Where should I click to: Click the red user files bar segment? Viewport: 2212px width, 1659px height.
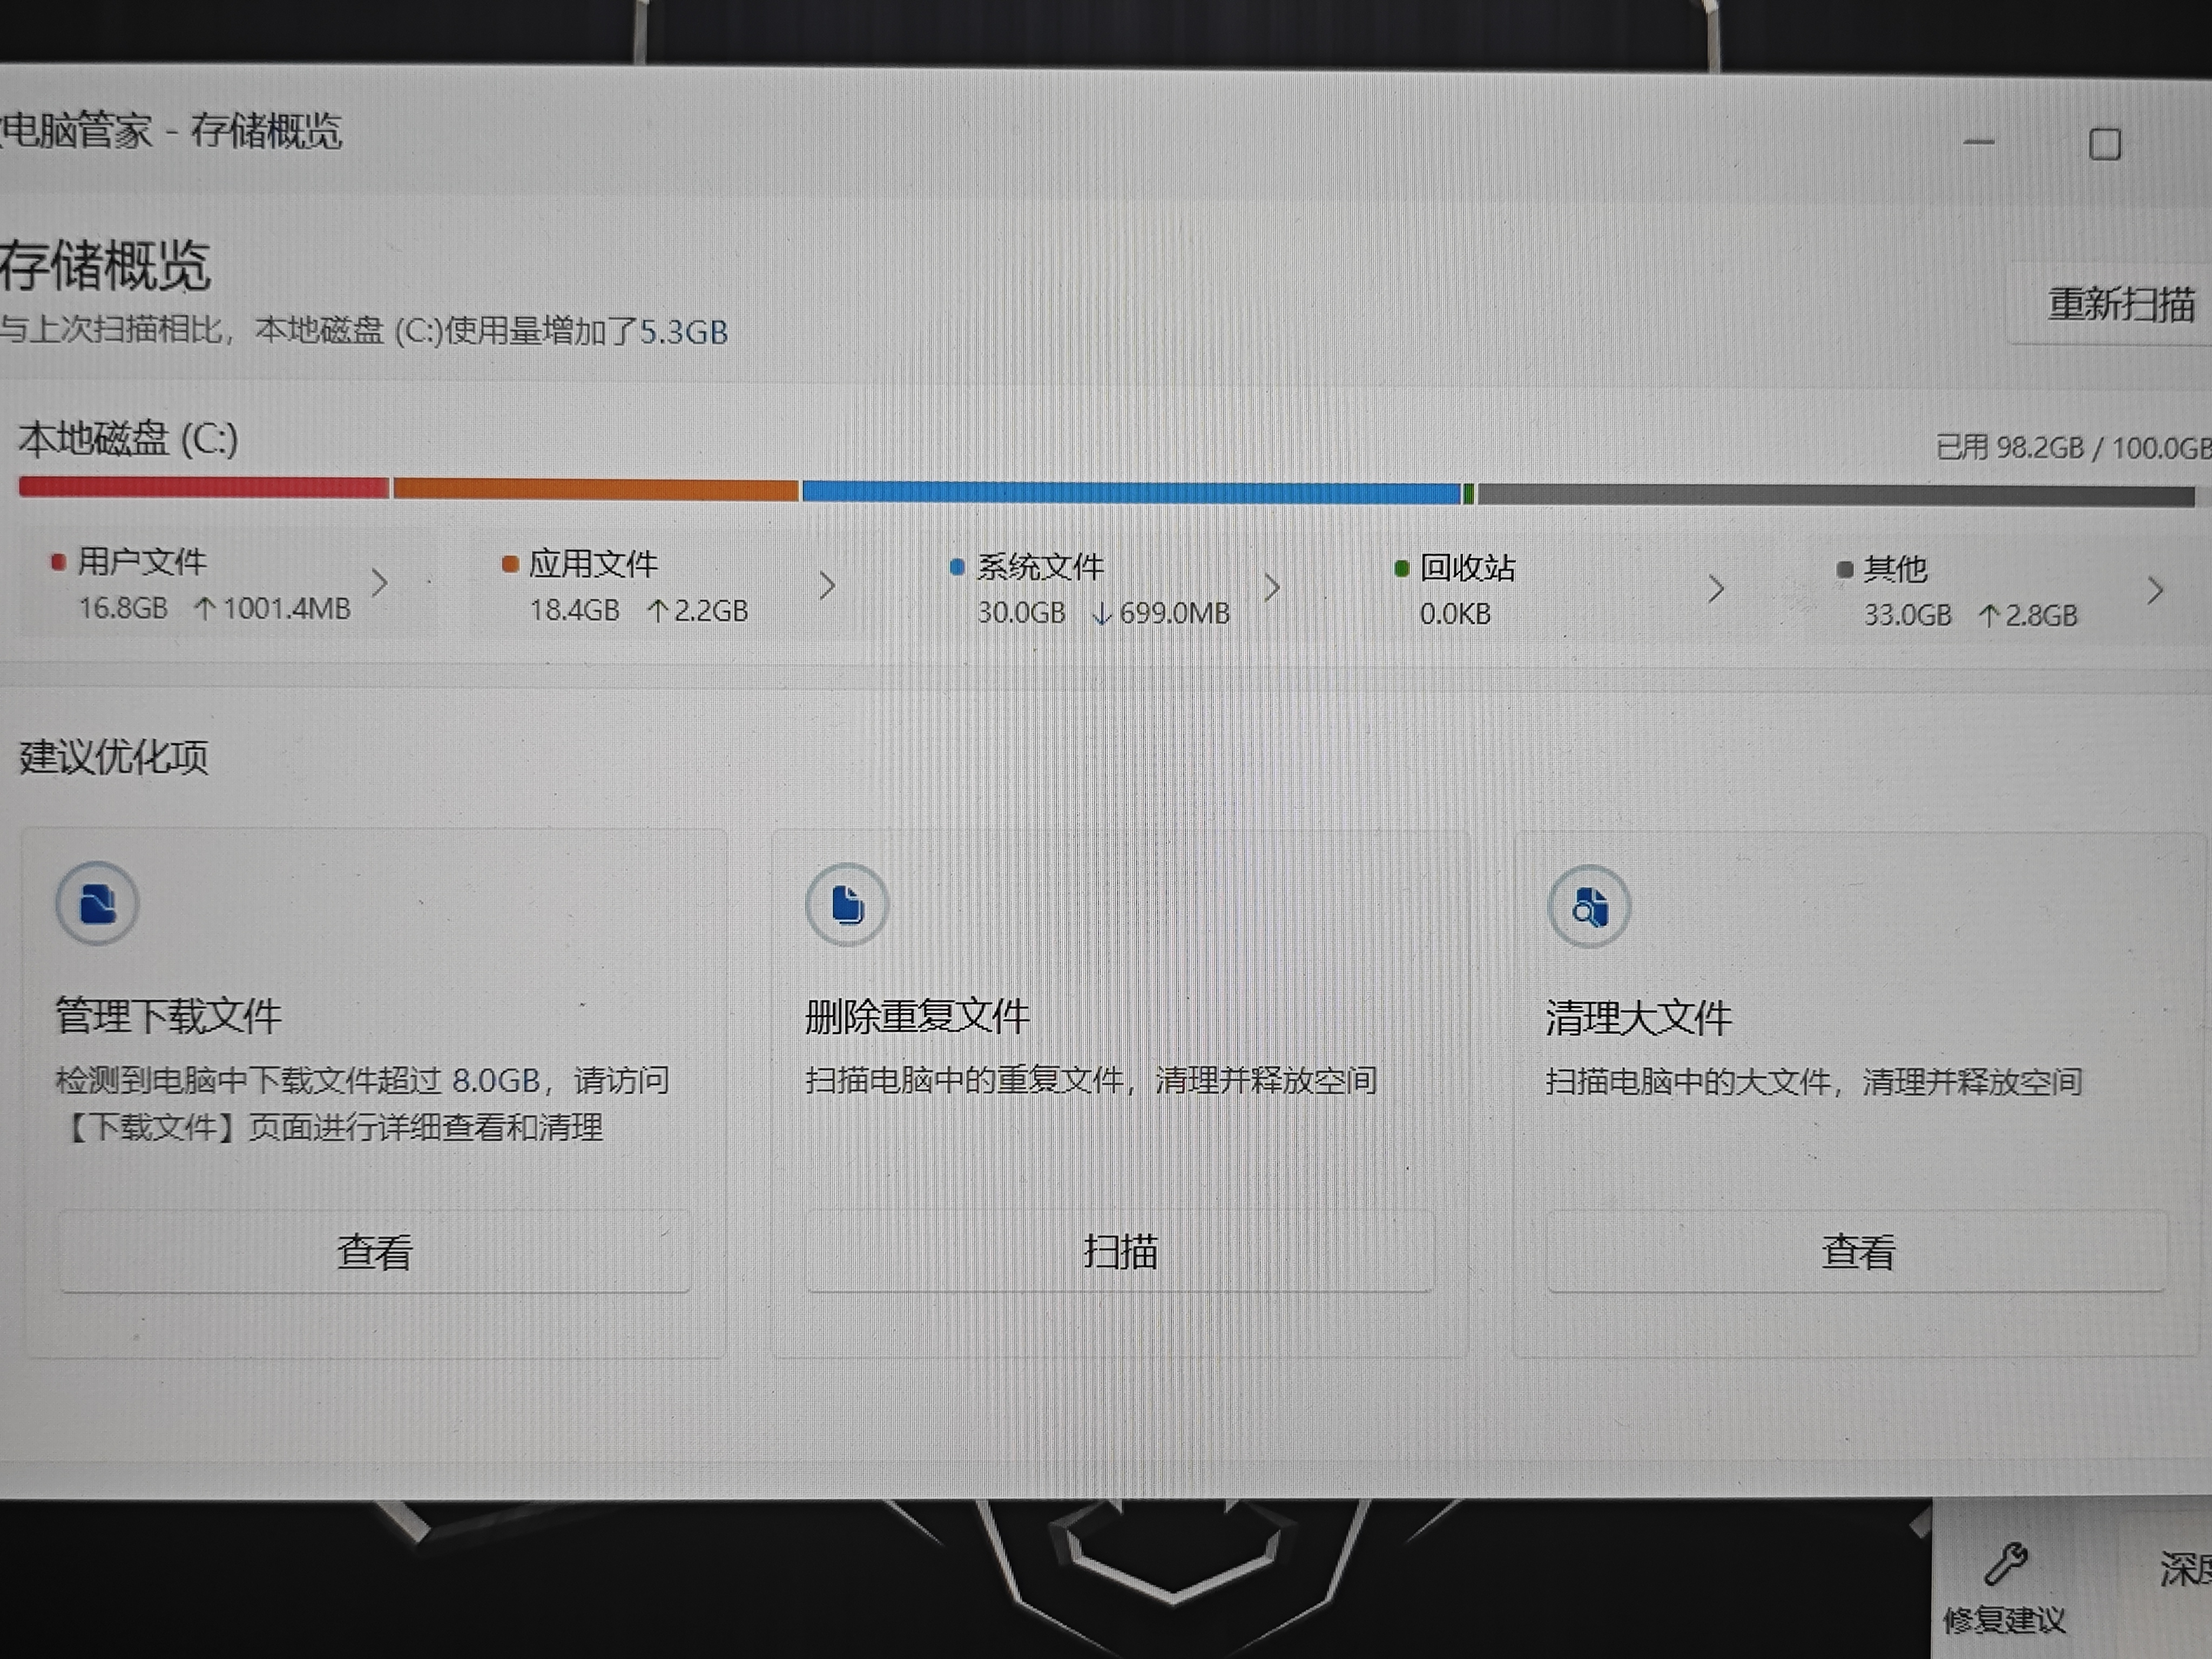tap(203, 487)
